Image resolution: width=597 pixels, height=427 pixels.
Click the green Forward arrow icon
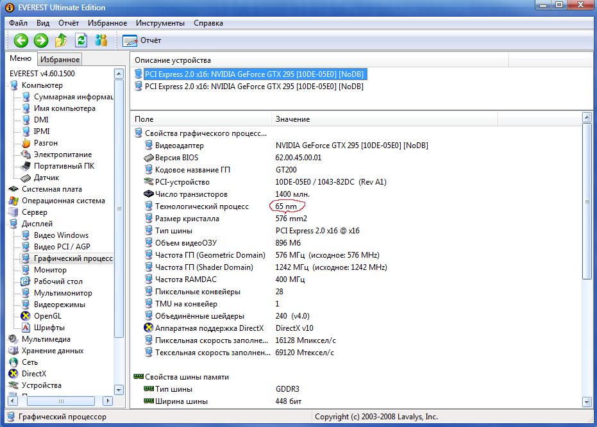[x=41, y=40]
